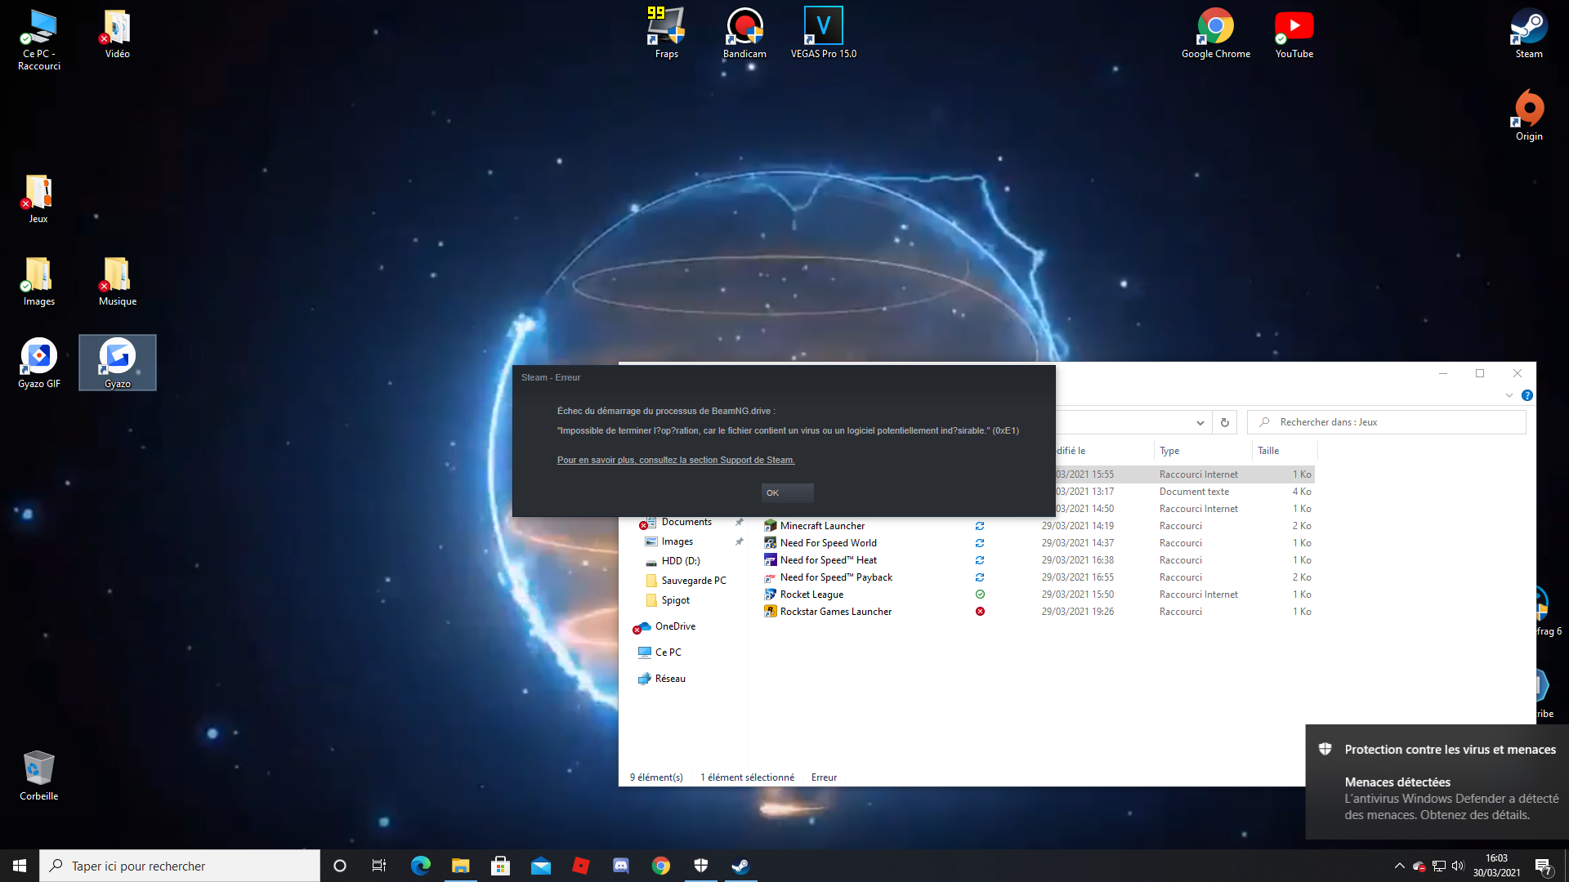Open the address bar history dropdown
1569x882 pixels.
1200,422
